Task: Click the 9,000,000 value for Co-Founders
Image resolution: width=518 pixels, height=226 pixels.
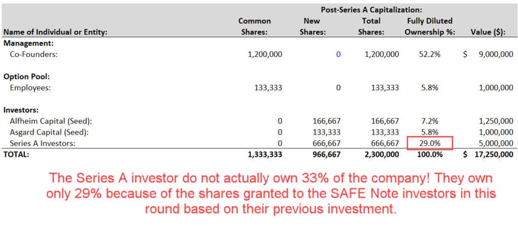Action: click(496, 54)
